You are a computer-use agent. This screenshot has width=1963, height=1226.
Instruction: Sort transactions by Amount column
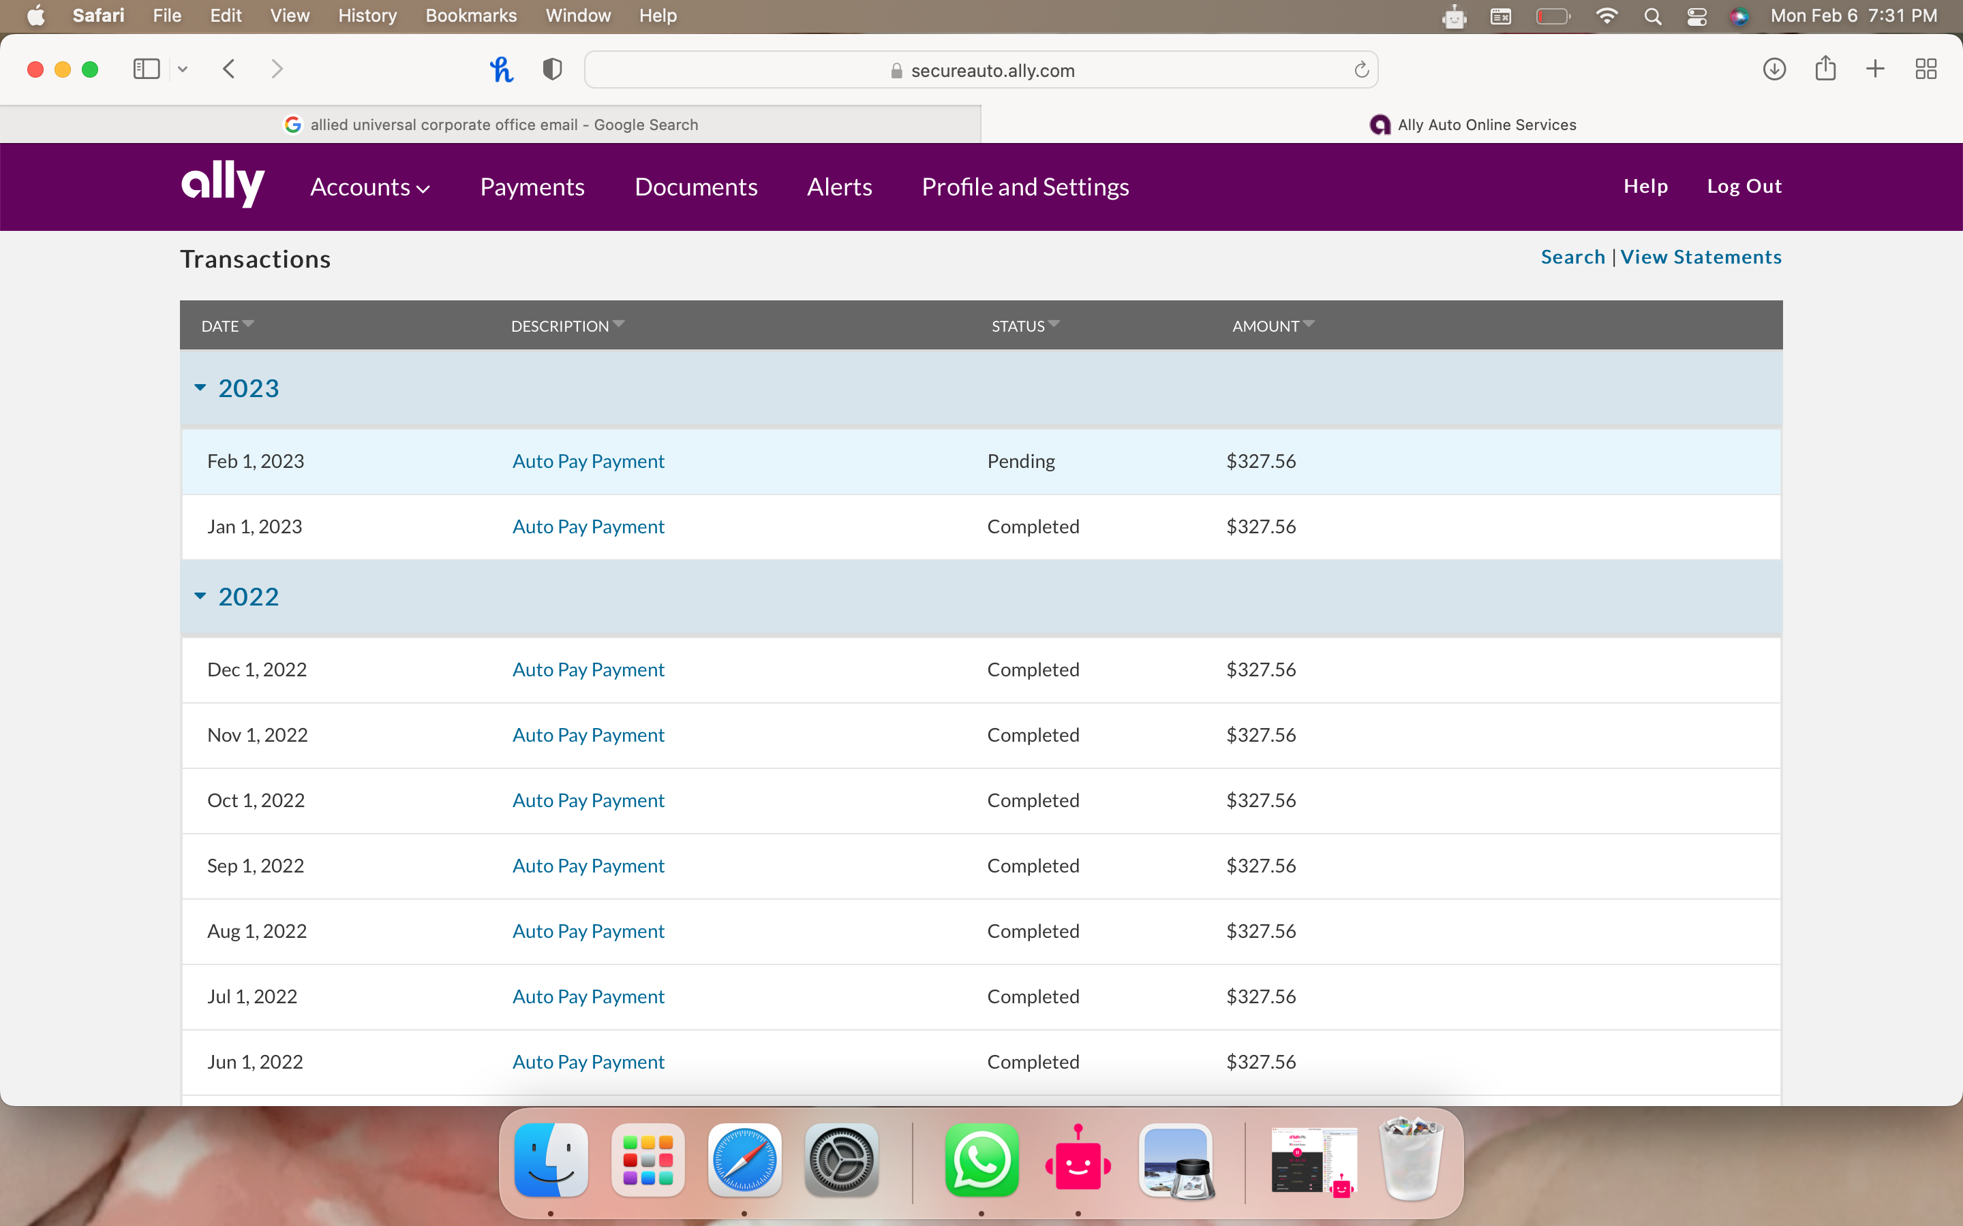click(1272, 326)
